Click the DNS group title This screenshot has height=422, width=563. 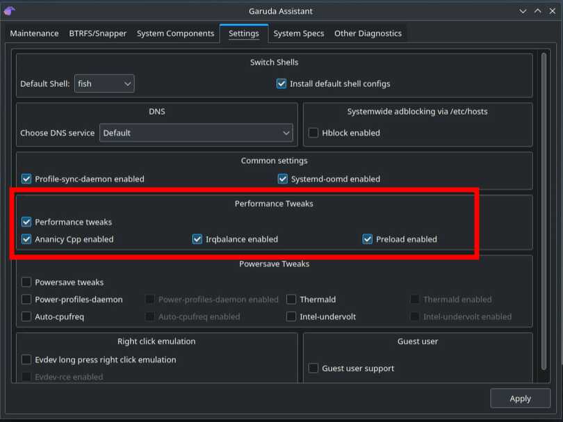(157, 112)
